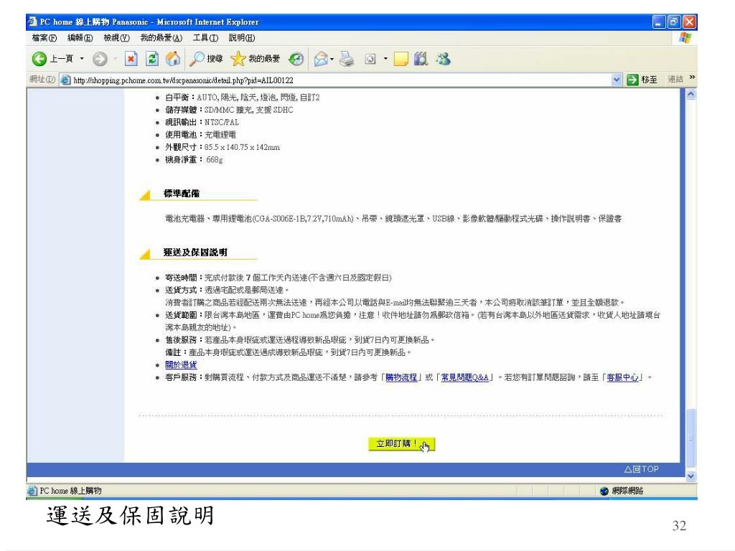The image size is (735, 551).
Task: Open the Messenger people icon
Action: [443, 59]
